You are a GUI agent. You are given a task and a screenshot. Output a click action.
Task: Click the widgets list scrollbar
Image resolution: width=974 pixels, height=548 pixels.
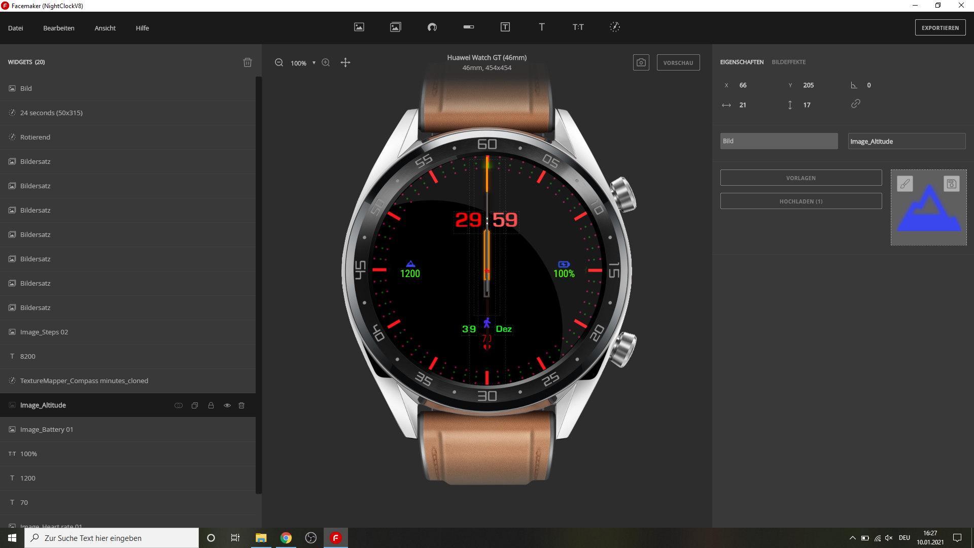pyautogui.click(x=259, y=284)
